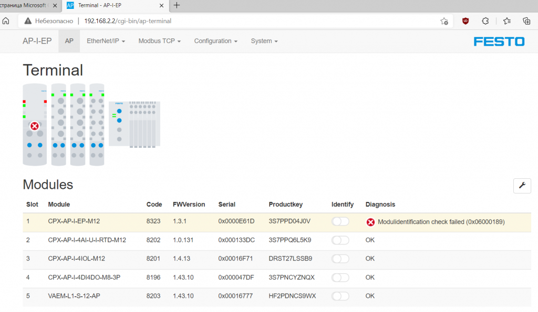Open the uBlock shield extension icon
Viewport: 538px width, 312px height.
tap(465, 21)
